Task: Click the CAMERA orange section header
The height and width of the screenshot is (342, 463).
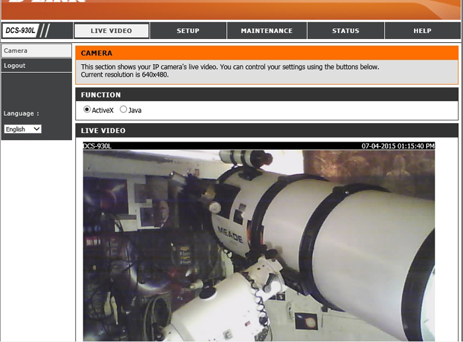Action: pos(267,53)
